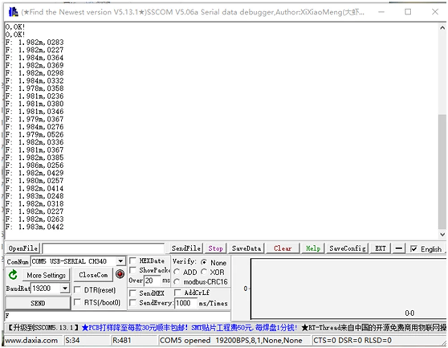Image resolution: width=448 pixels, height=348 pixels.
Task: Click the line F: 1.986m,0256
Action: (x=34, y=165)
